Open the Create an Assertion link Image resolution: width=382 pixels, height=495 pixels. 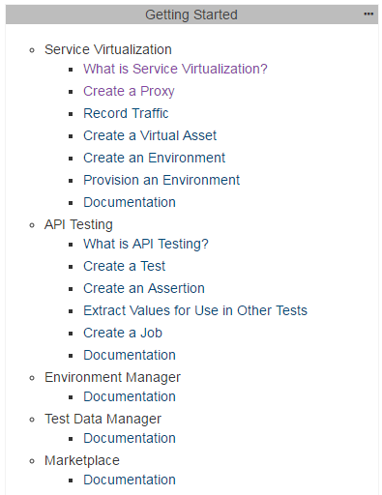click(x=144, y=288)
